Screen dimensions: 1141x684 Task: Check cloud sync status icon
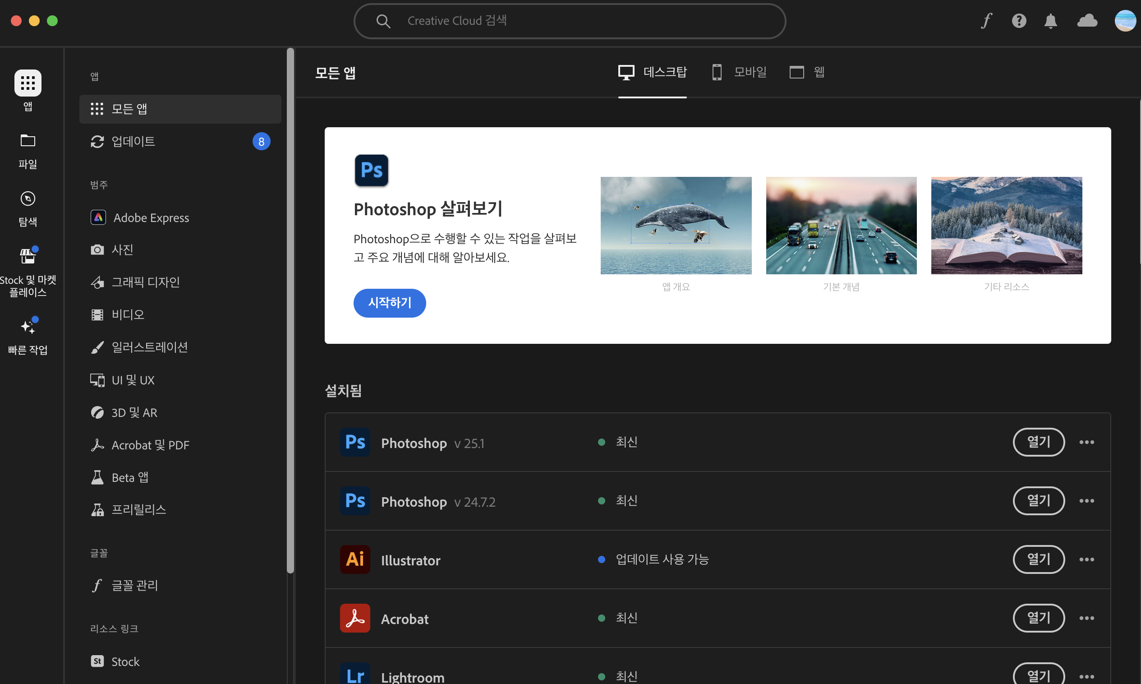(x=1087, y=21)
